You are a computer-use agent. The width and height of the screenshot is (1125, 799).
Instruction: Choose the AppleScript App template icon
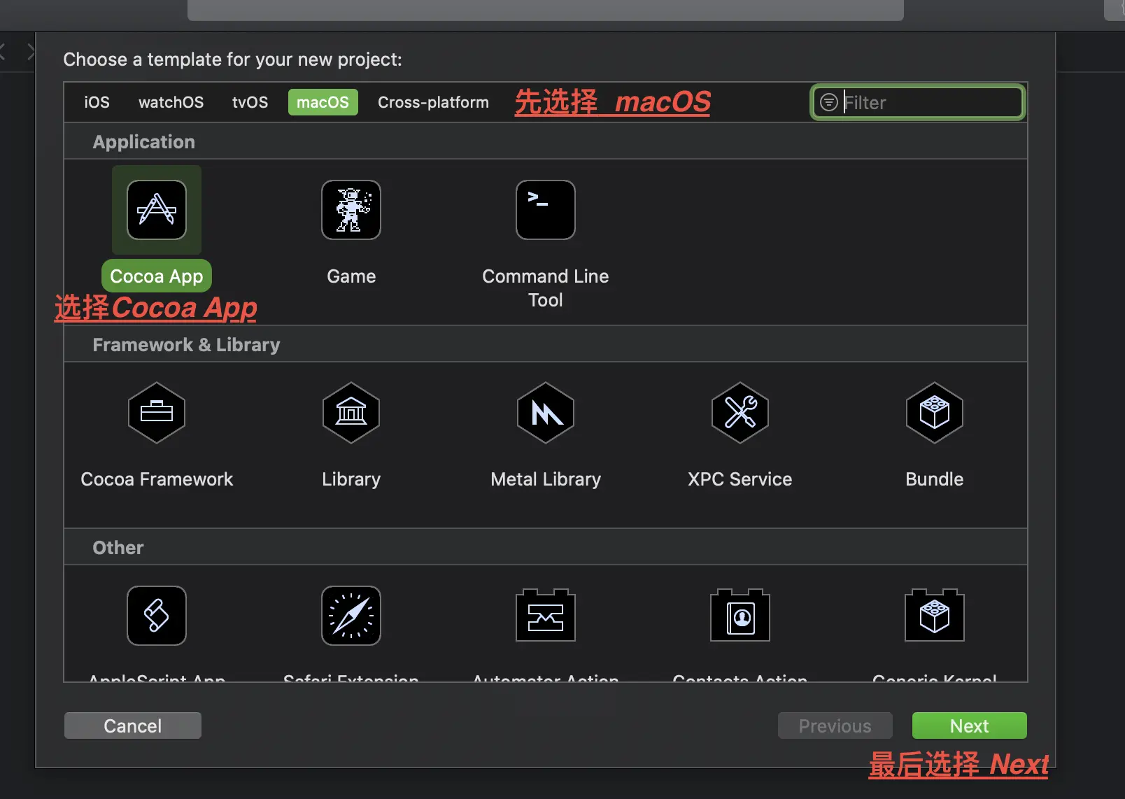pyautogui.click(x=157, y=616)
